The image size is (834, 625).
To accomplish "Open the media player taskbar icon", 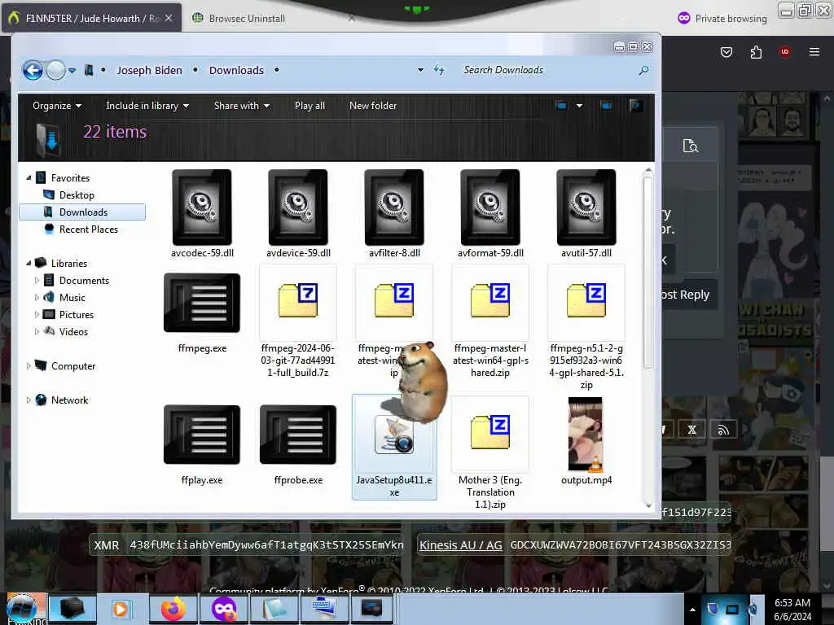I will pos(121,609).
